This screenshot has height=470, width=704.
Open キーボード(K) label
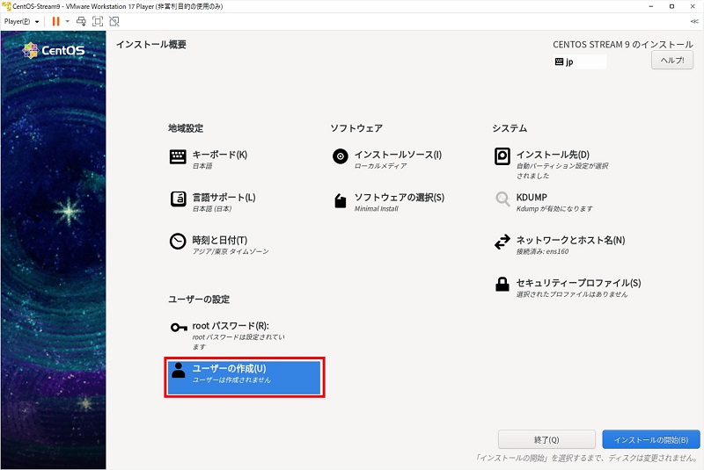tap(219, 155)
